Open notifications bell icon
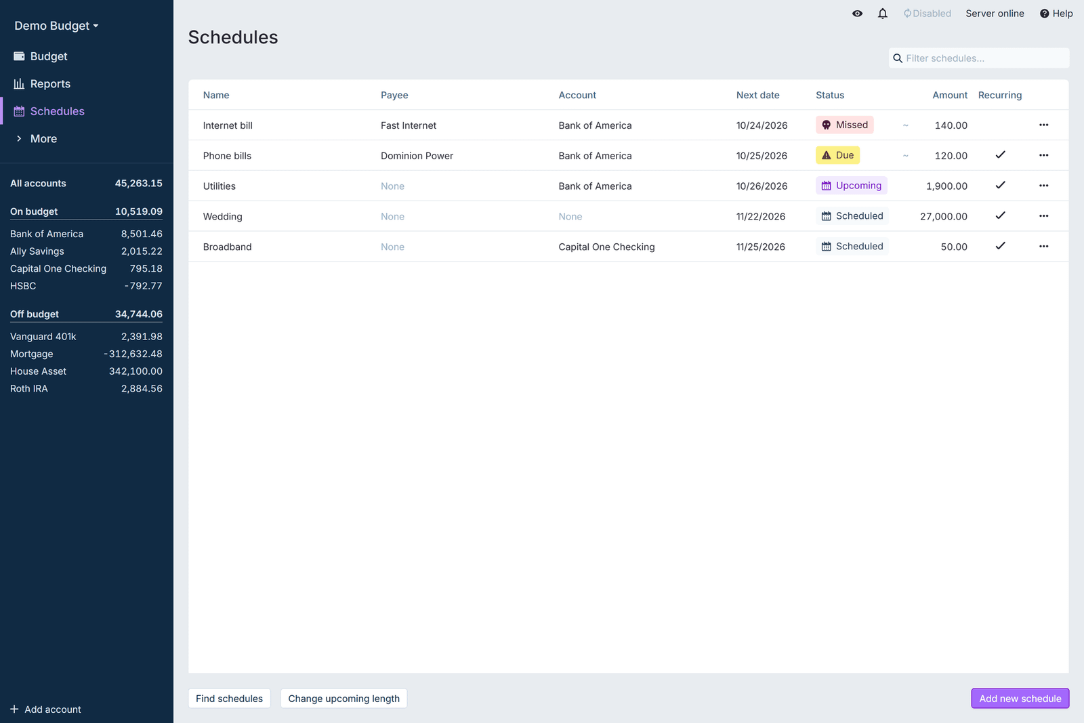This screenshot has width=1084, height=723. click(x=882, y=14)
